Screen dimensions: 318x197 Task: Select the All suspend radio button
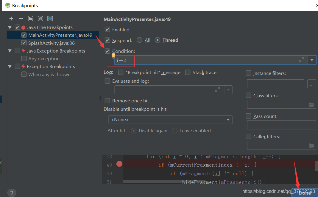[x=139, y=40]
